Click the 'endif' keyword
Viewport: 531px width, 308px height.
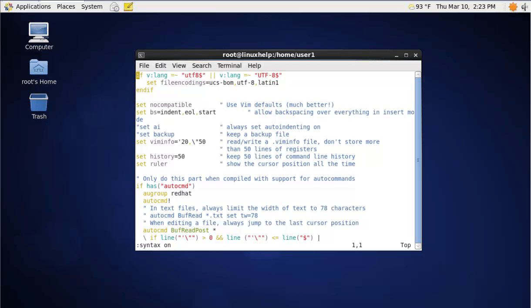click(x=145, y=90)
